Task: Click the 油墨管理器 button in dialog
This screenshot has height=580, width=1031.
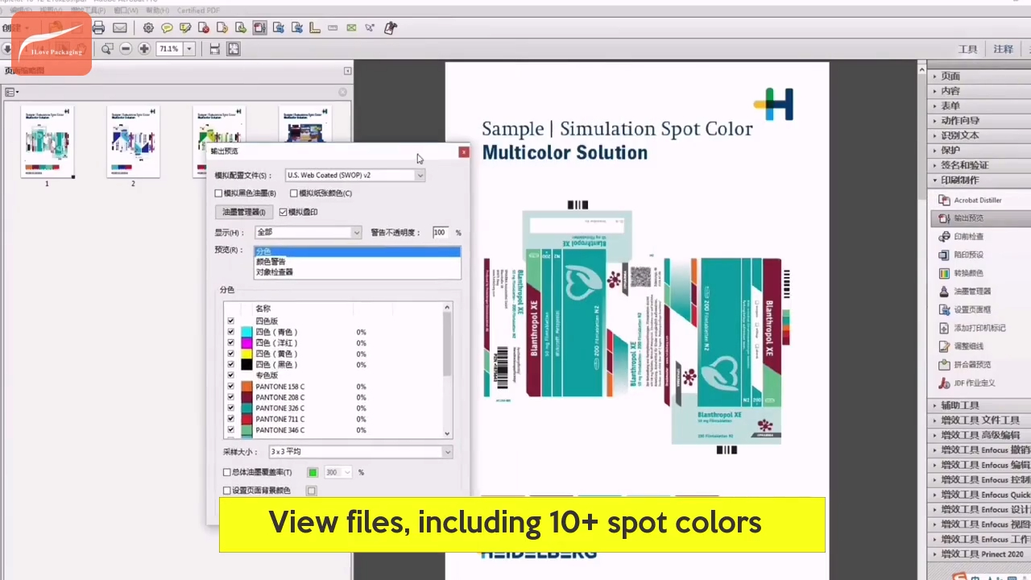Action: 244,213
